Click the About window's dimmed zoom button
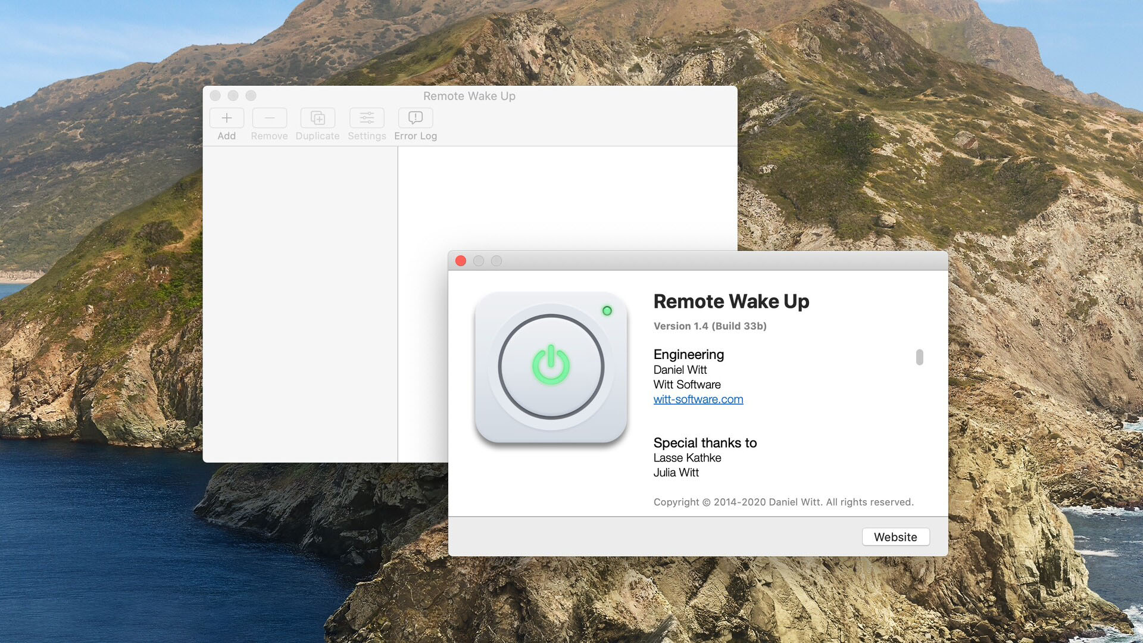Screen dimensions: 1143x643 click(x=496, y=261)
